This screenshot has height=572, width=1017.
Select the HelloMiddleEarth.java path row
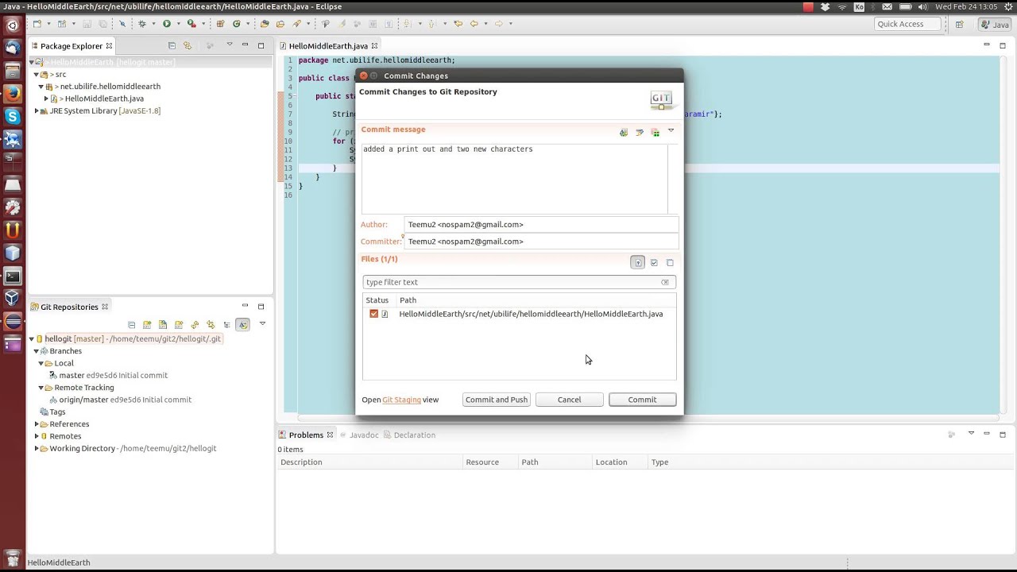pos(519,314)
